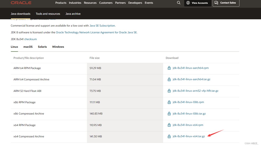Open the Industries menu
This screenshot has height=146, width=261.
click(75, 3)
